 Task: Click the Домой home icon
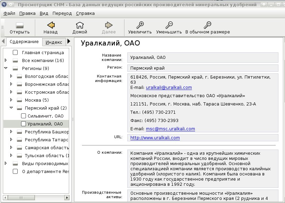point(80,25)
